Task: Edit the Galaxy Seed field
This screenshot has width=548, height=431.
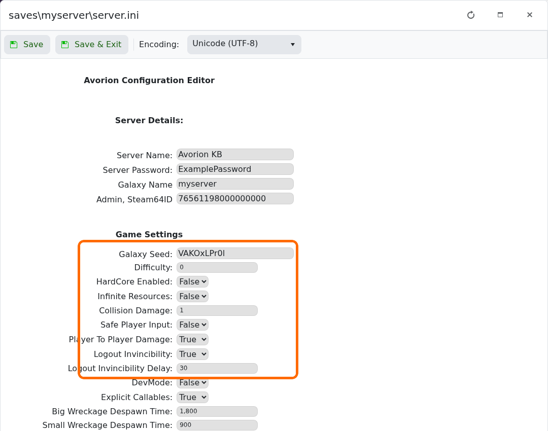Action: pos(235,253)
